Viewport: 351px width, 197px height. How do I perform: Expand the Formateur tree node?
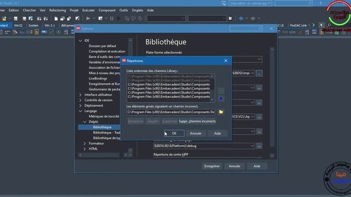[x=85, y=143]
